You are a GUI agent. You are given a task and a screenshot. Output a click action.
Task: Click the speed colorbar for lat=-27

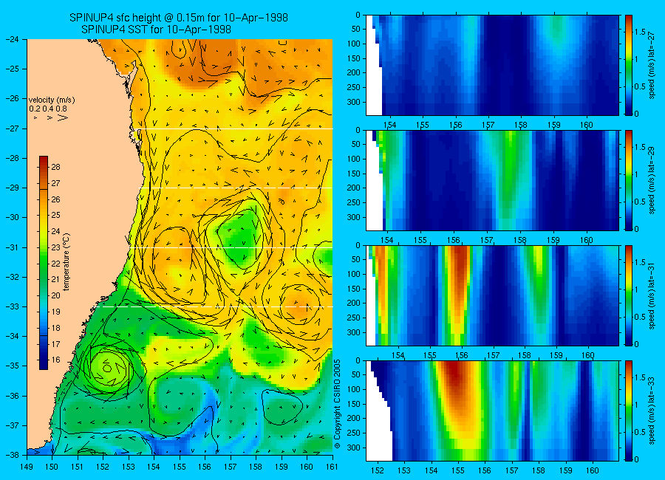[x=629, y=65]
